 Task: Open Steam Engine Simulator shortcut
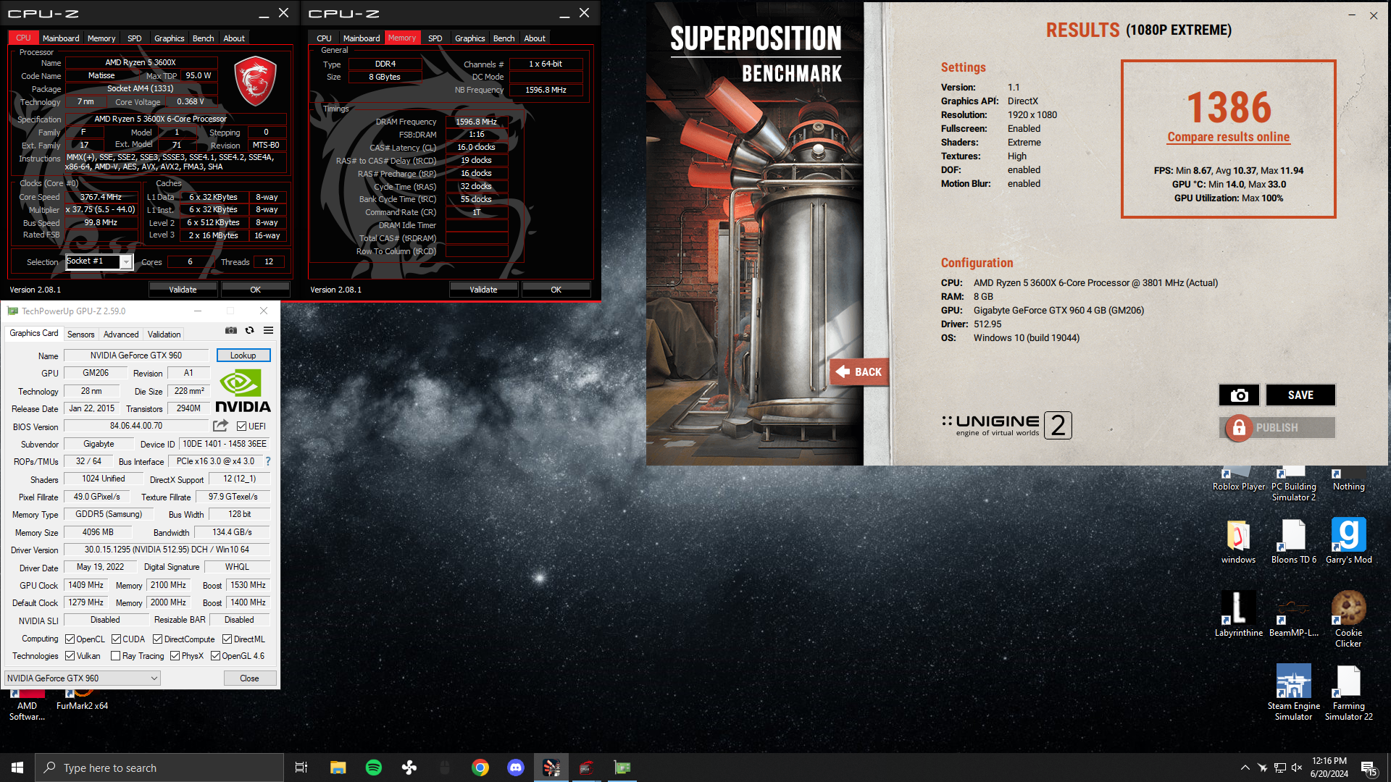[x=1294, y=691]
